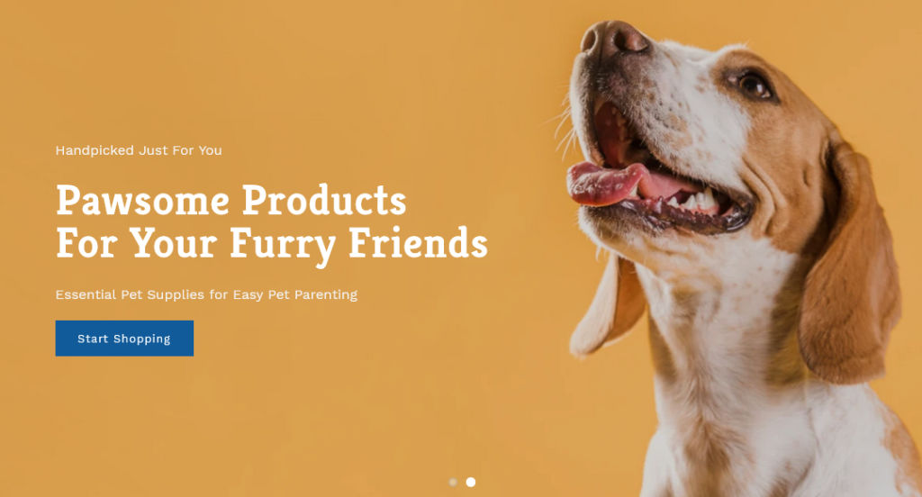
Task: Select the first carousel slide dot
Action: tap(453, 483)
